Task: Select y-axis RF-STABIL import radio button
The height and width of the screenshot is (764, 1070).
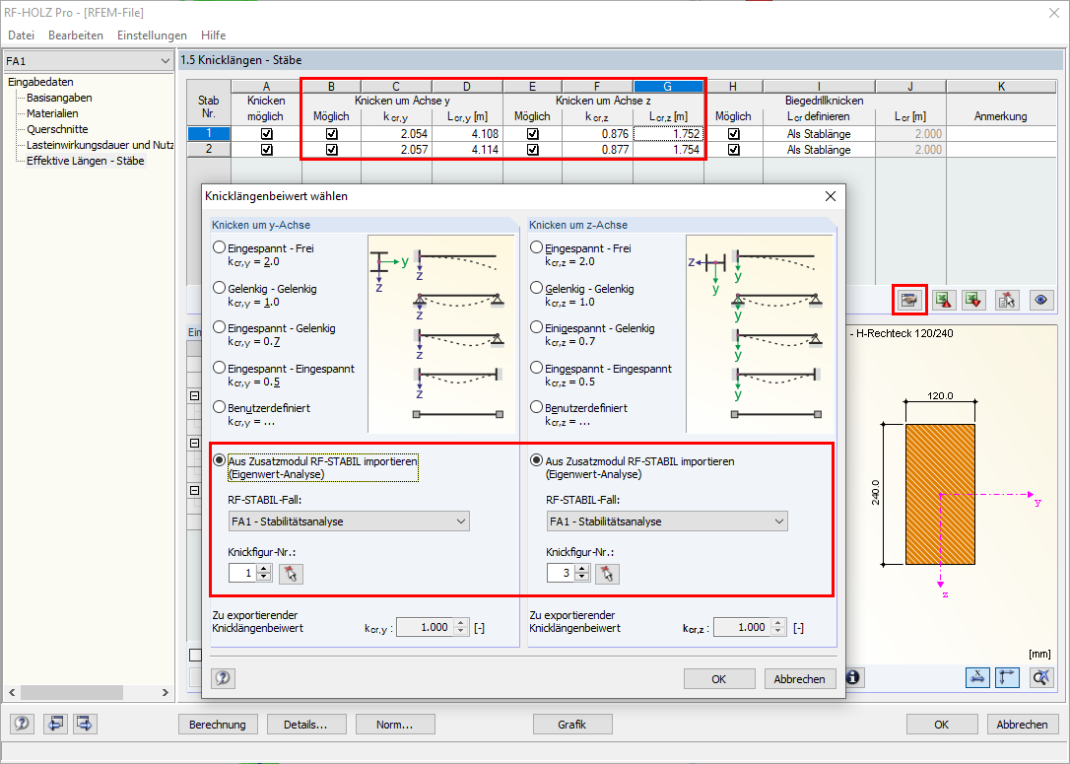Action: (x=219, y=460)
